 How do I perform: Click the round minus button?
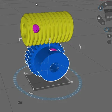[109, 42]
